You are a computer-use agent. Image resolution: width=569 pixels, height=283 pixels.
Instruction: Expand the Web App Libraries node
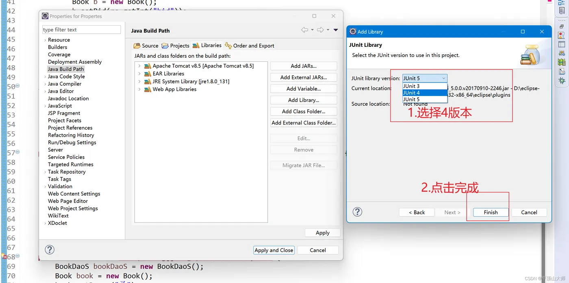pyautogui.click(x=139, y=89)
